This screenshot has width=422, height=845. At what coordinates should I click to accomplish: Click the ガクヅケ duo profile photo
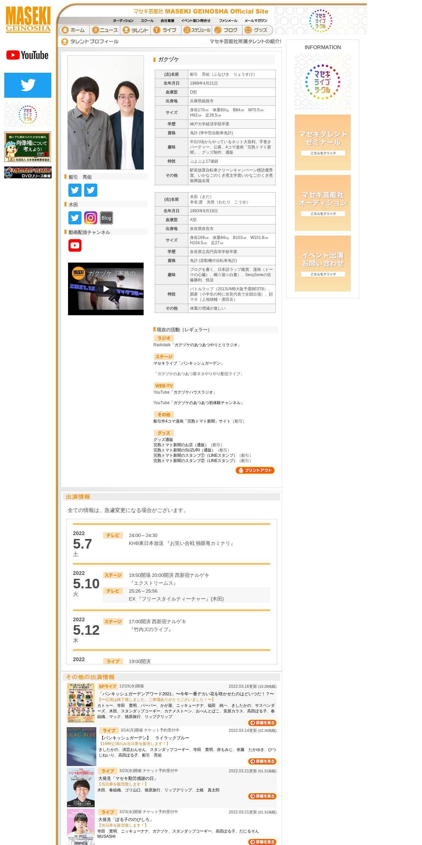pos(105,113)
